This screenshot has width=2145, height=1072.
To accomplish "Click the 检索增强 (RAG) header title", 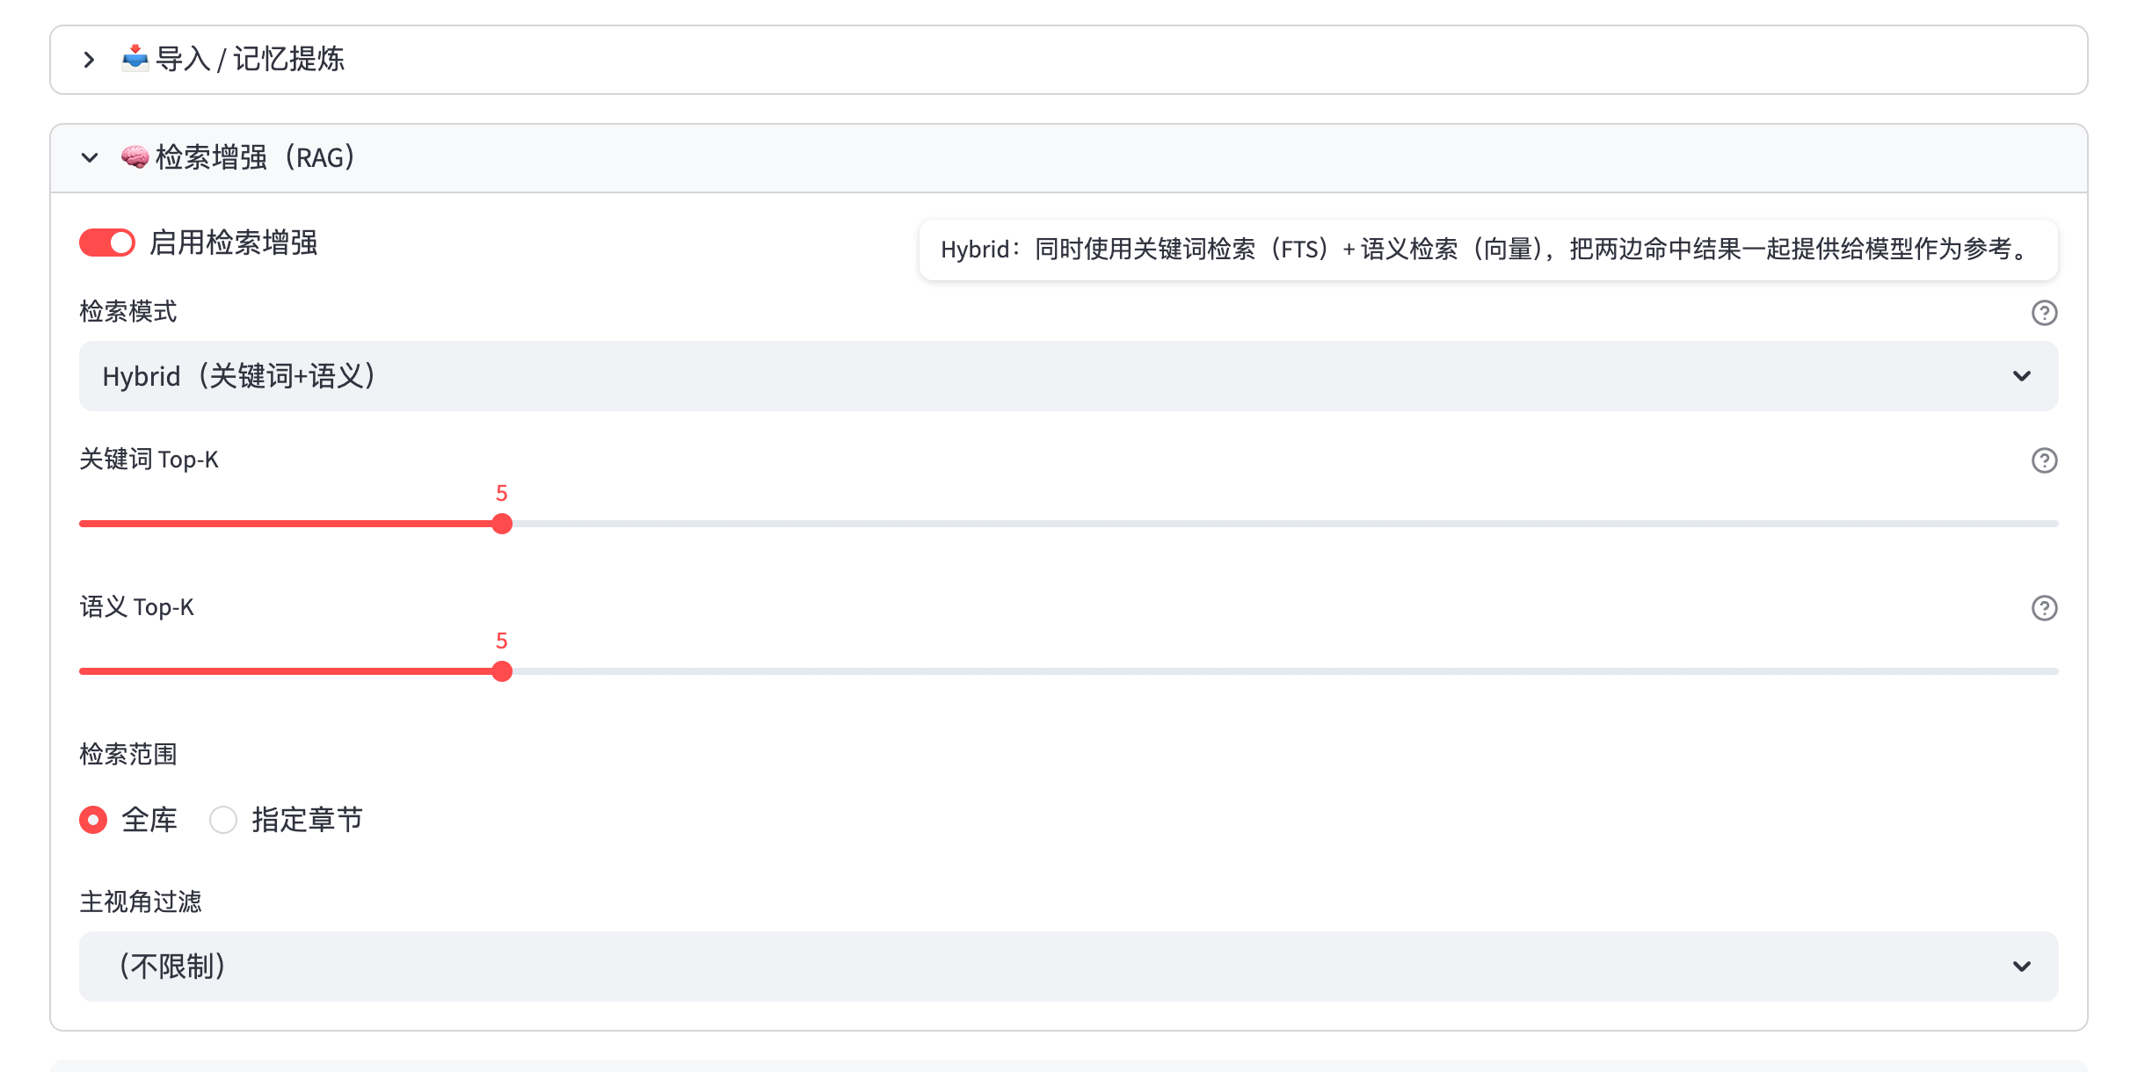I will 255,158.
